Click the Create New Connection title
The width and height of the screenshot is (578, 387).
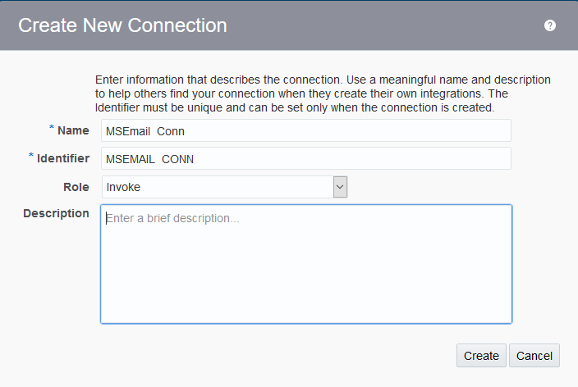(x=122, y=25)
